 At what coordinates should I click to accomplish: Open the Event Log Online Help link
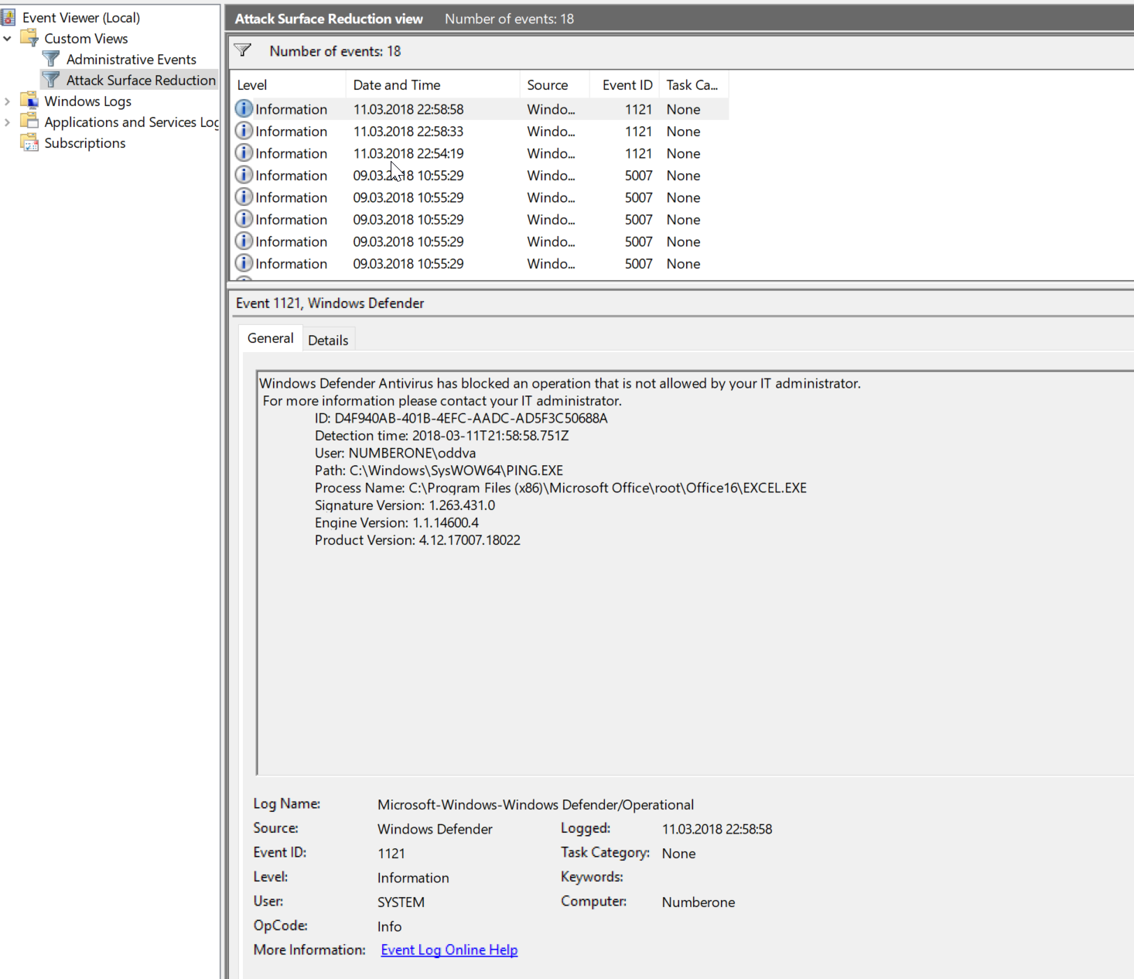[449, 950]
